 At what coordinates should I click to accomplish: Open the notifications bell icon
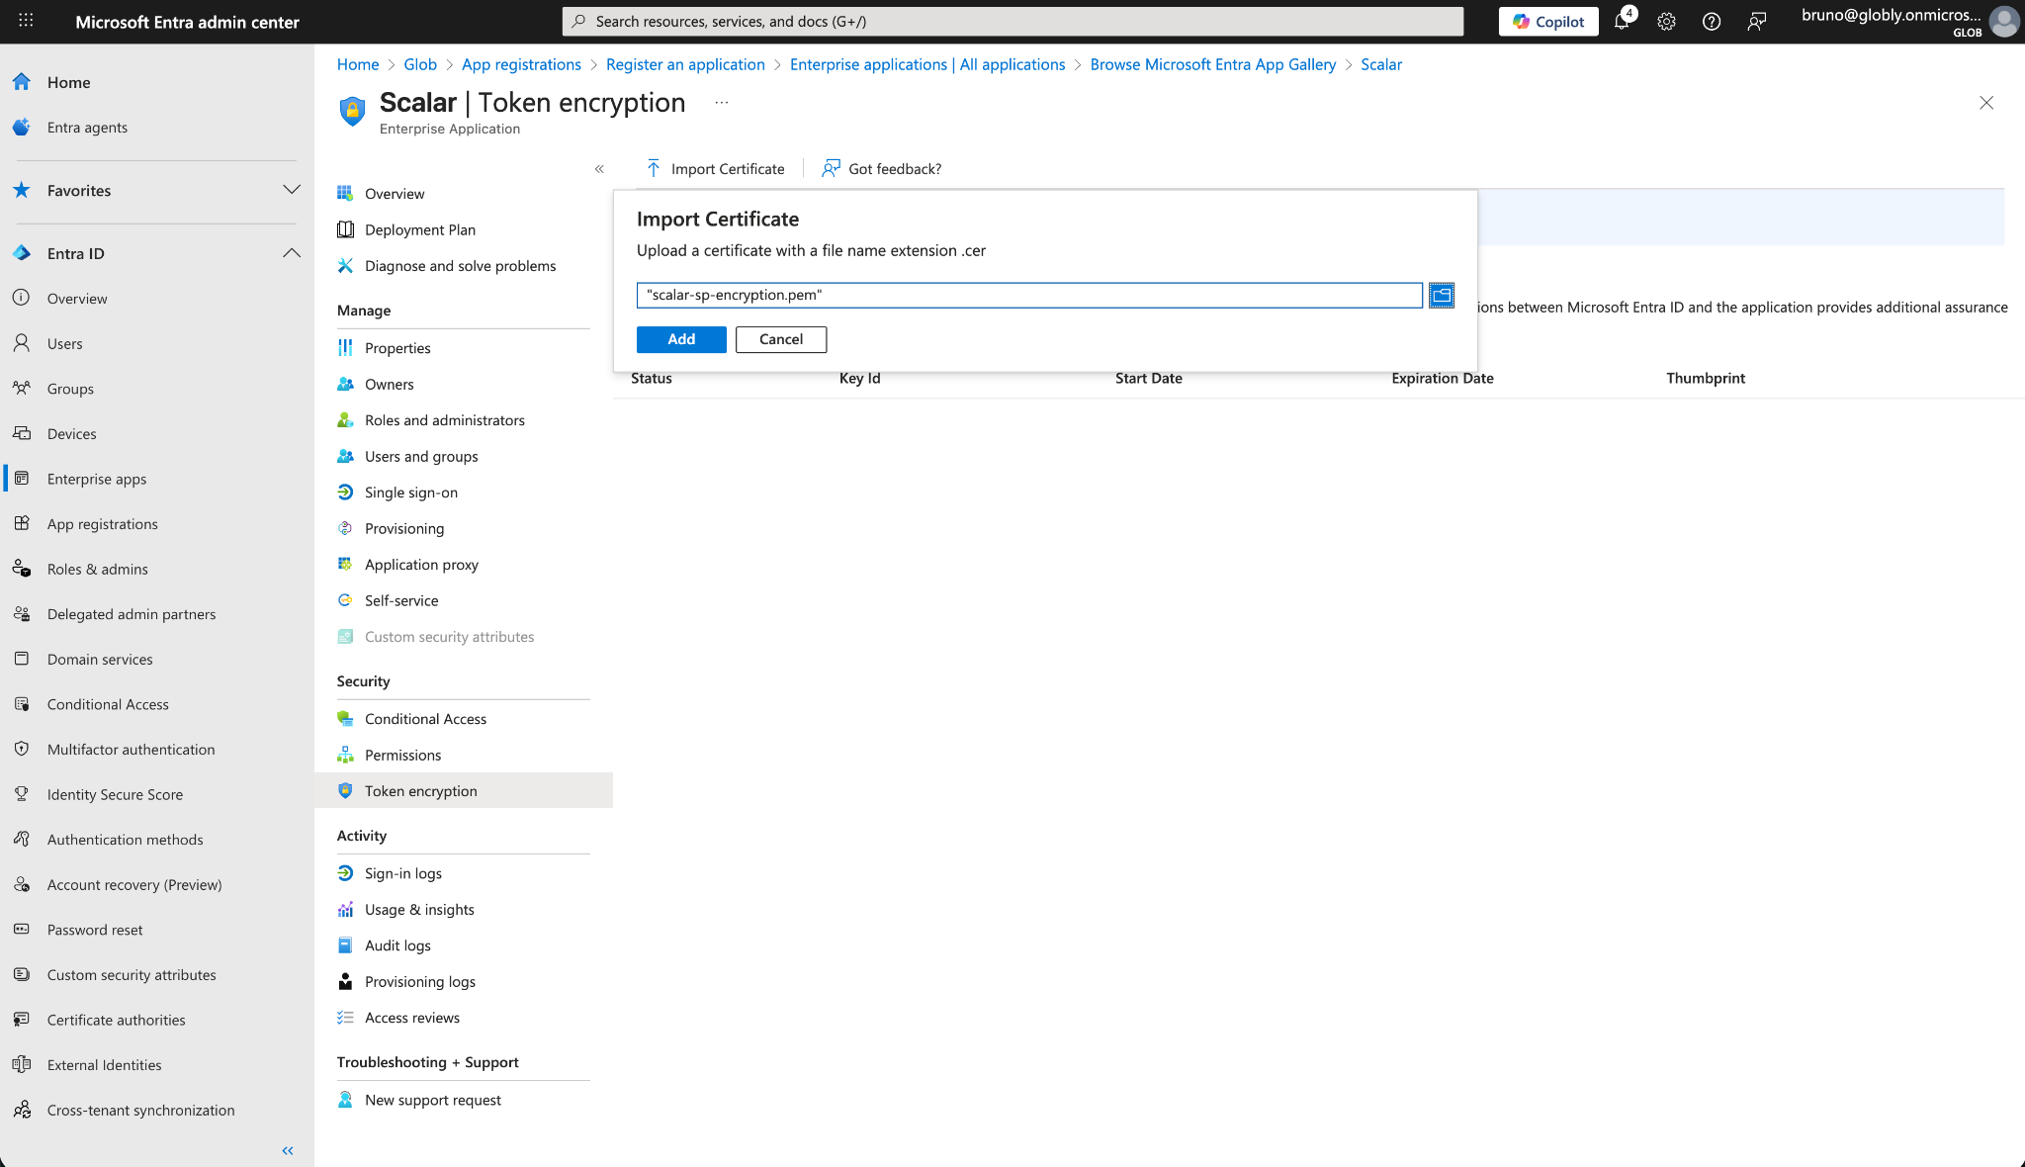click(1622, 22)
